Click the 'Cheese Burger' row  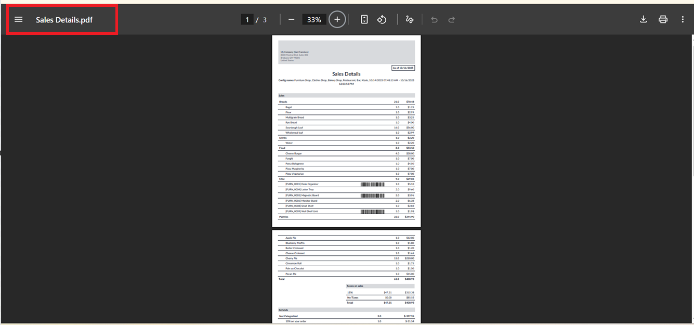pyautogui.click(x=346, y=153)
